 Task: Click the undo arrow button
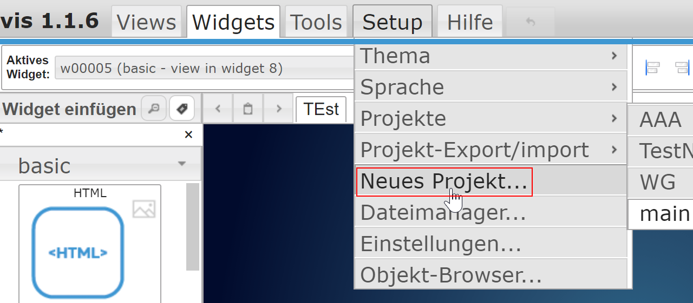(x=531, y=22)
